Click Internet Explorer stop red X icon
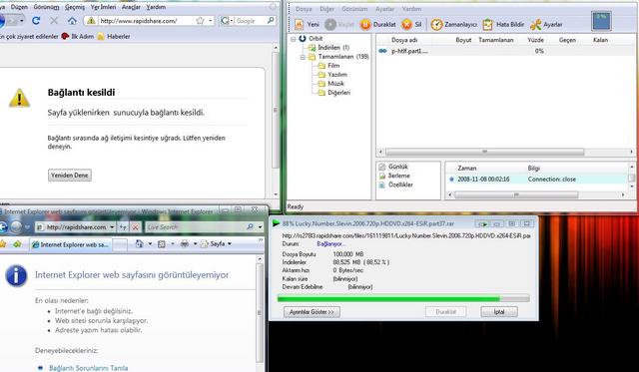The width and height of the screenshot is (639, 372). (136, 227)
